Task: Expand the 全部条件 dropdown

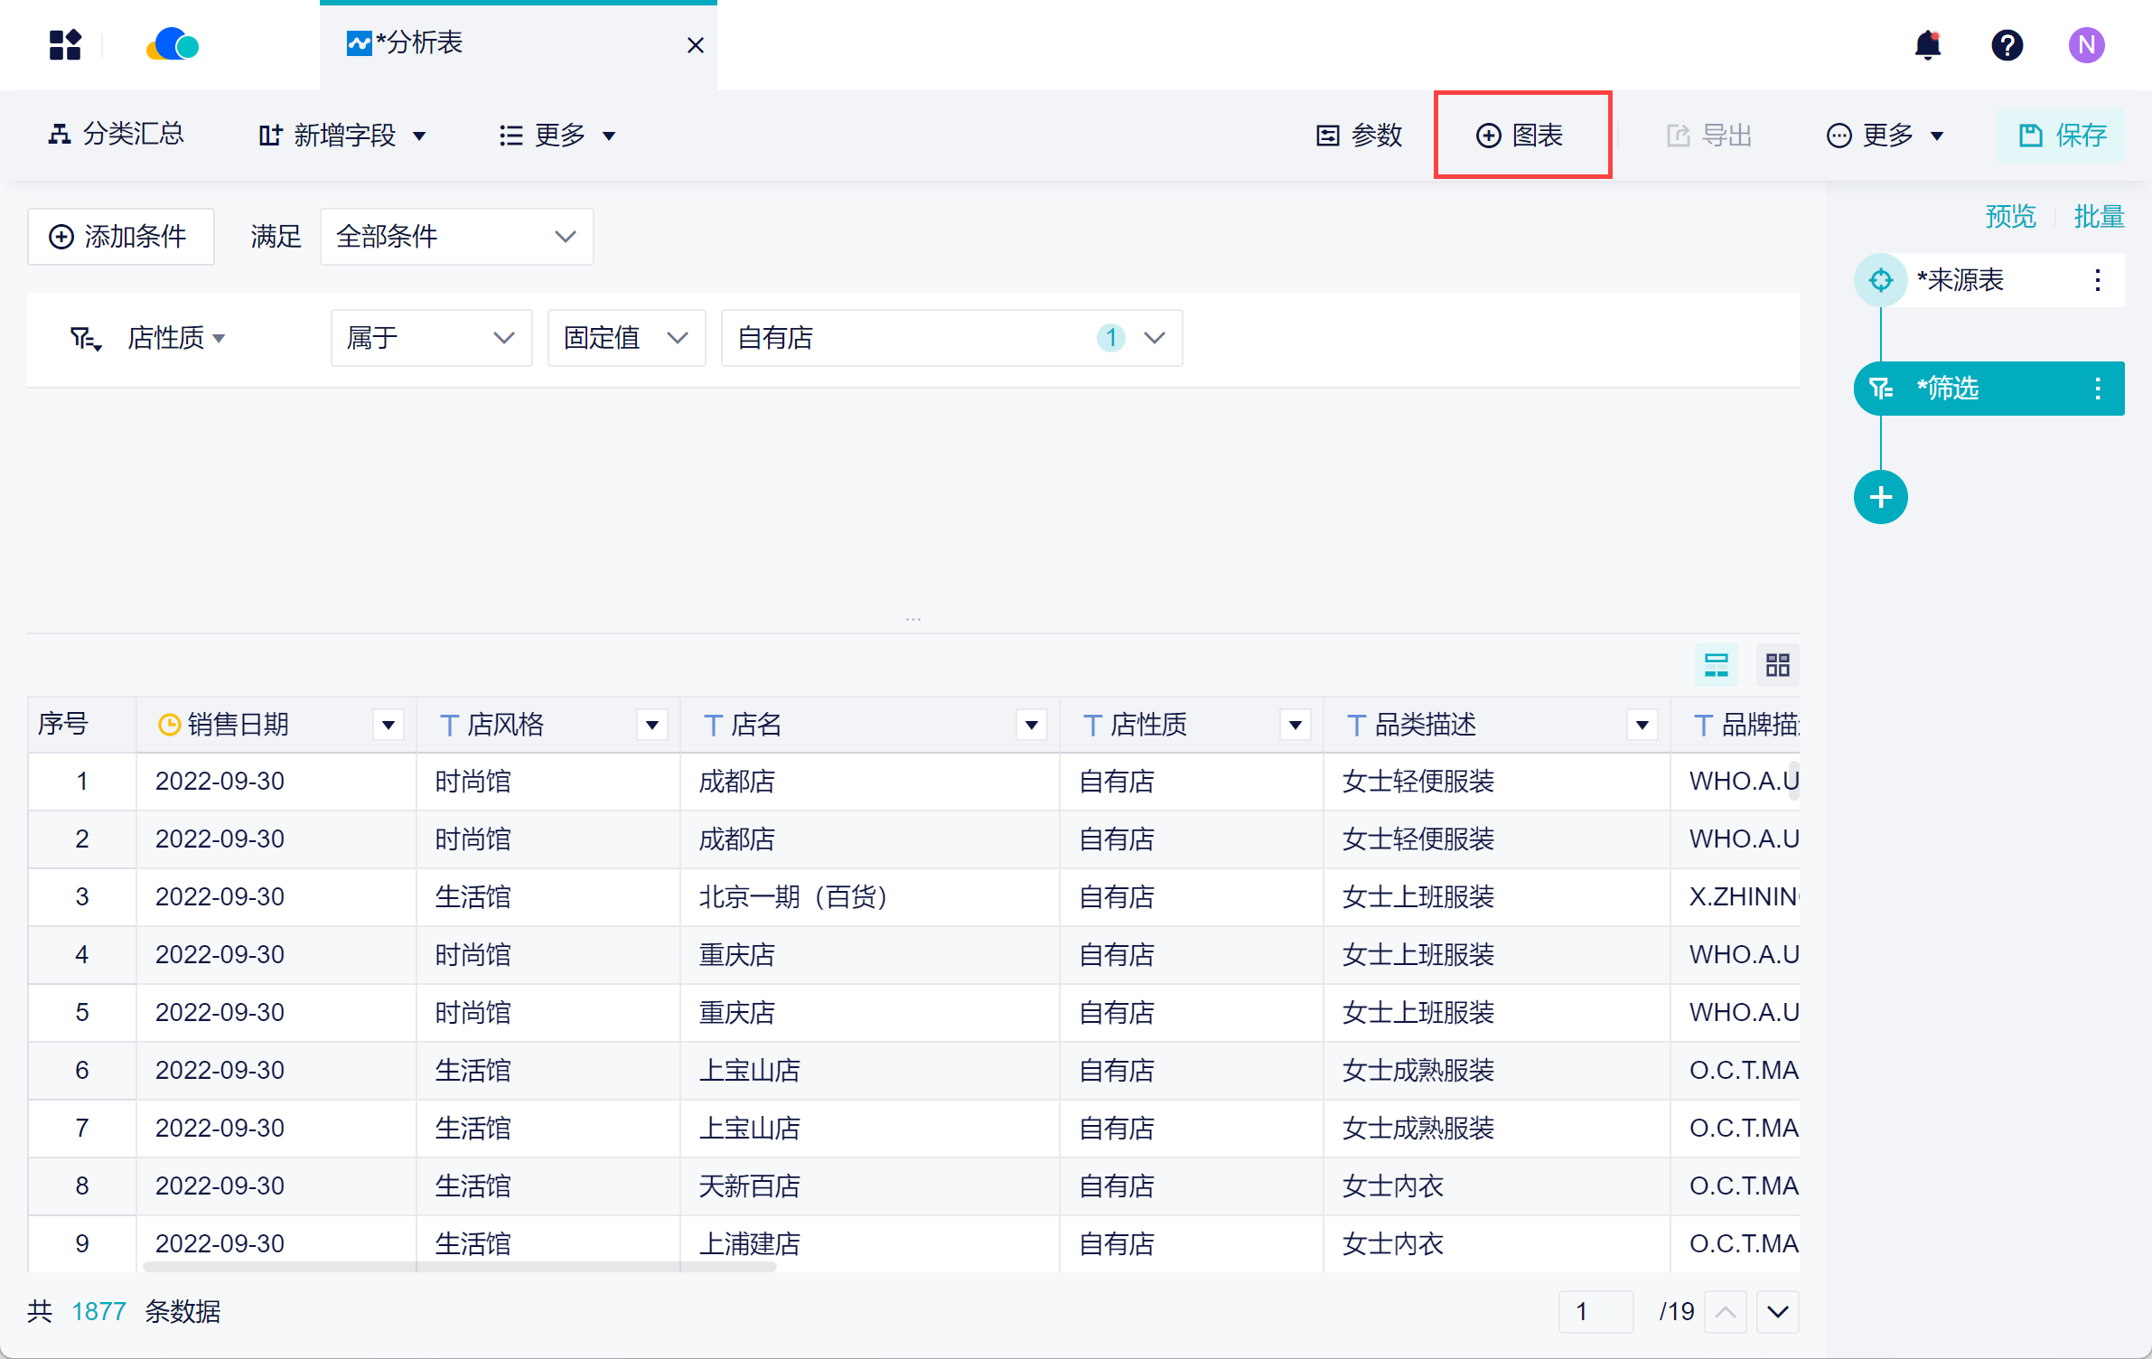Action: [x=456, y=237]
